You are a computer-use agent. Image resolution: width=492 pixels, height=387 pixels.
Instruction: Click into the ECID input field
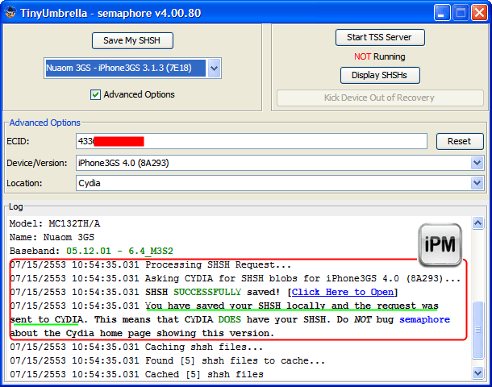252,141
